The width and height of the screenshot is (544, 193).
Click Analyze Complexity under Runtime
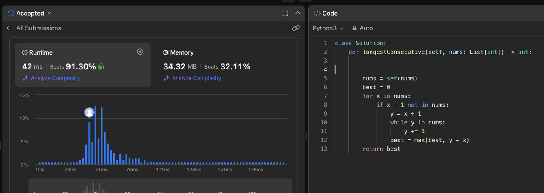(x=55, y=78)
